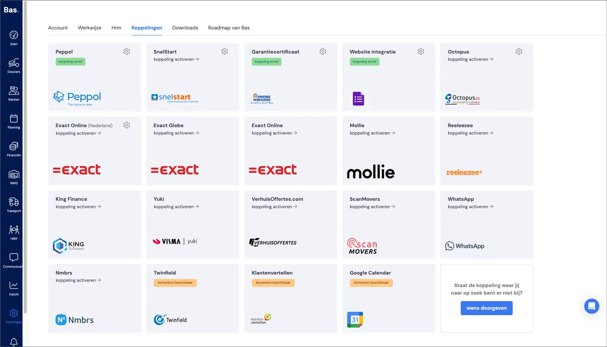607x347 pixels.
Task: Activate the Nmbrs koppeling
Action: (x=78, y=280)
